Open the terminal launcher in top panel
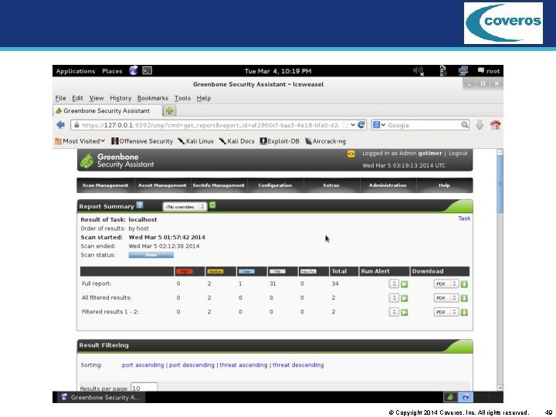556x417 pixels. [x=147, y=70]
